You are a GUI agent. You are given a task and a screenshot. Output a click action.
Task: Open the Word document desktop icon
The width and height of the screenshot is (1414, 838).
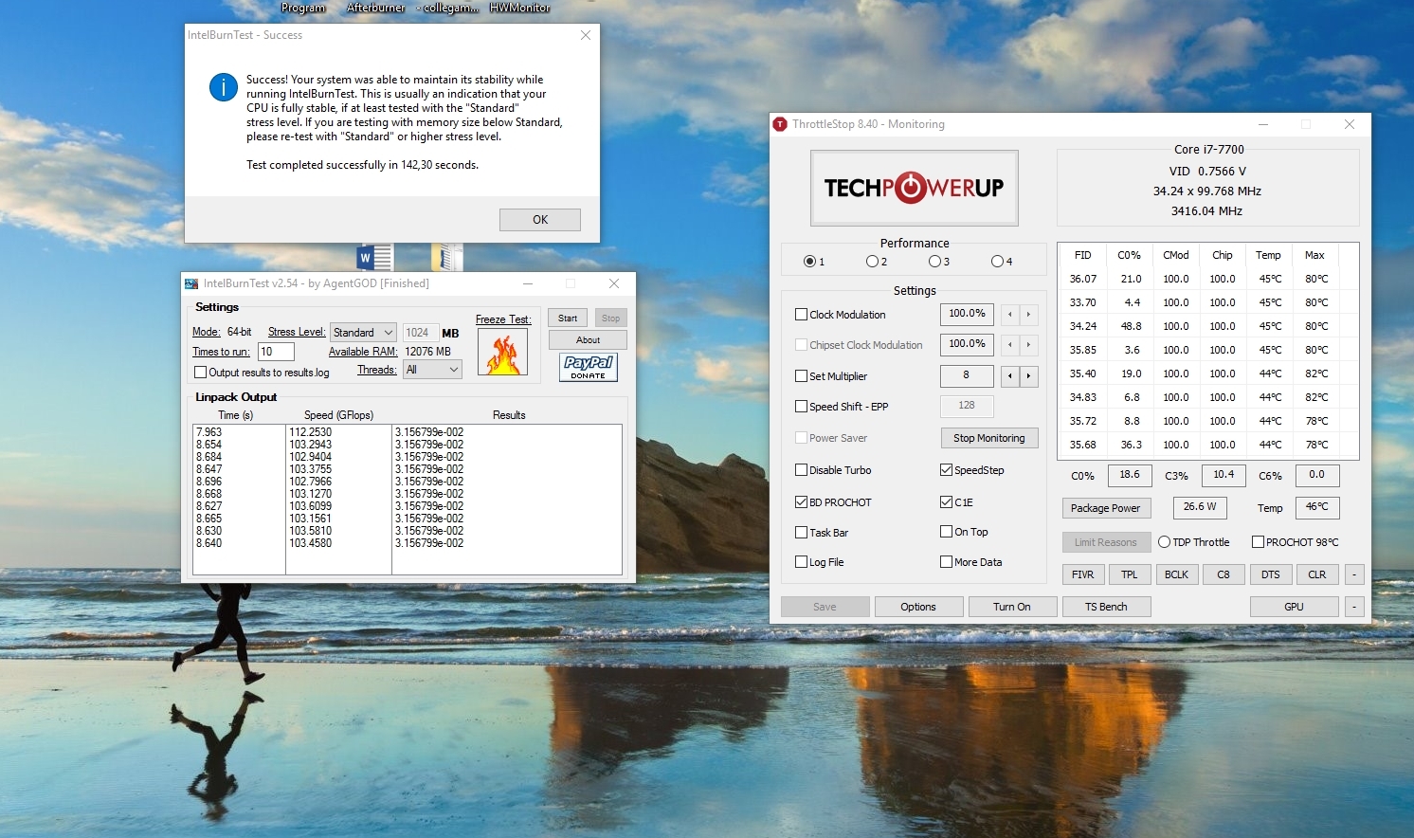pos(374,258)
